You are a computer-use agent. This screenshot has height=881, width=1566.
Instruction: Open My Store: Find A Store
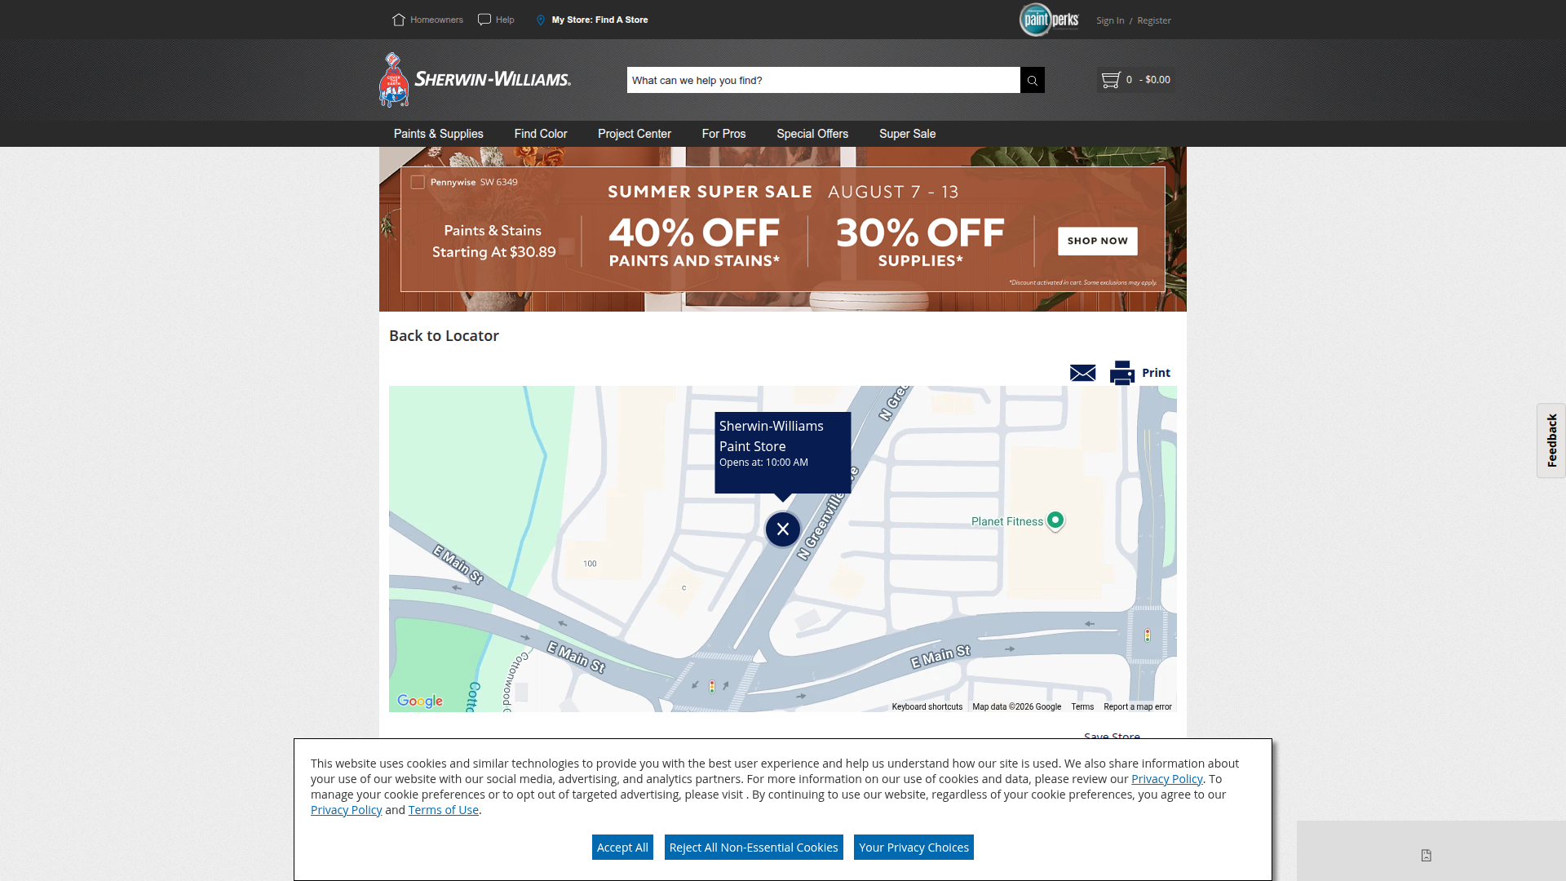(600, 20)
